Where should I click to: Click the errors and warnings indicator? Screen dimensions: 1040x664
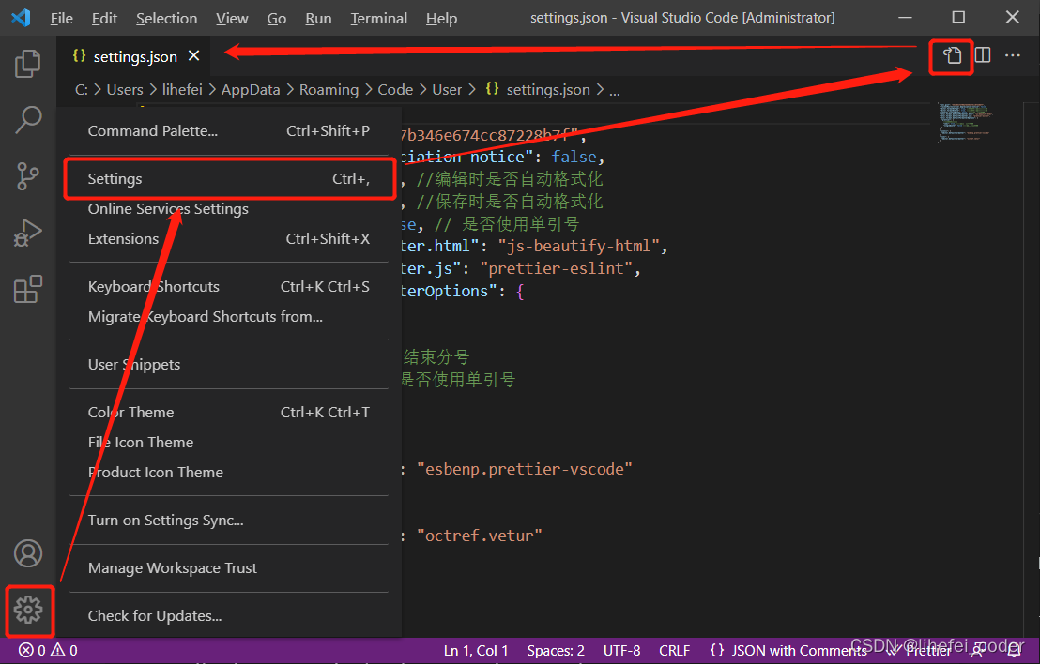(x=48, y=650)
